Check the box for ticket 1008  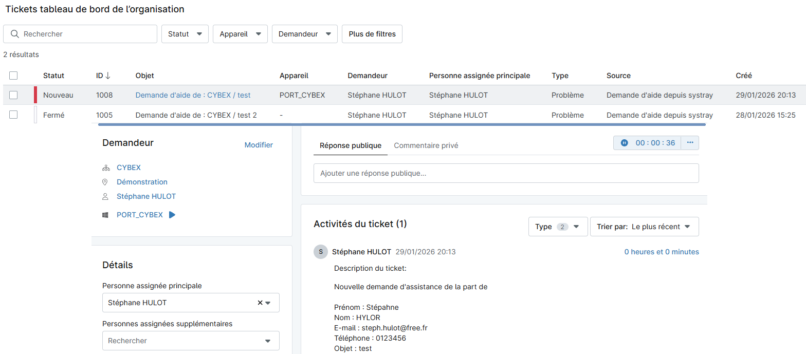point(13,95)
